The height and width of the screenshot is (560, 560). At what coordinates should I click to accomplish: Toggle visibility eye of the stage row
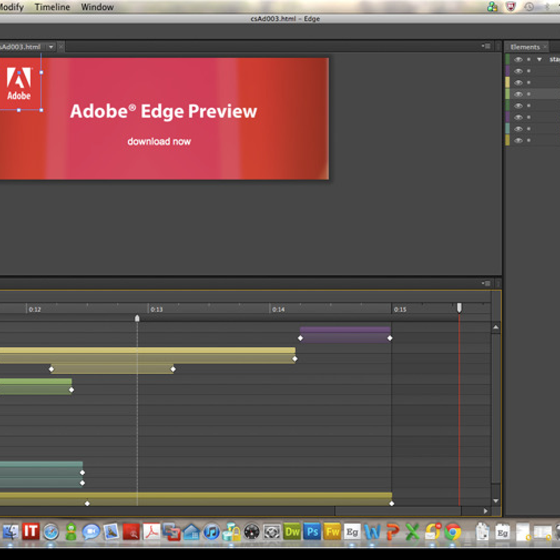(x=518, y=60)
